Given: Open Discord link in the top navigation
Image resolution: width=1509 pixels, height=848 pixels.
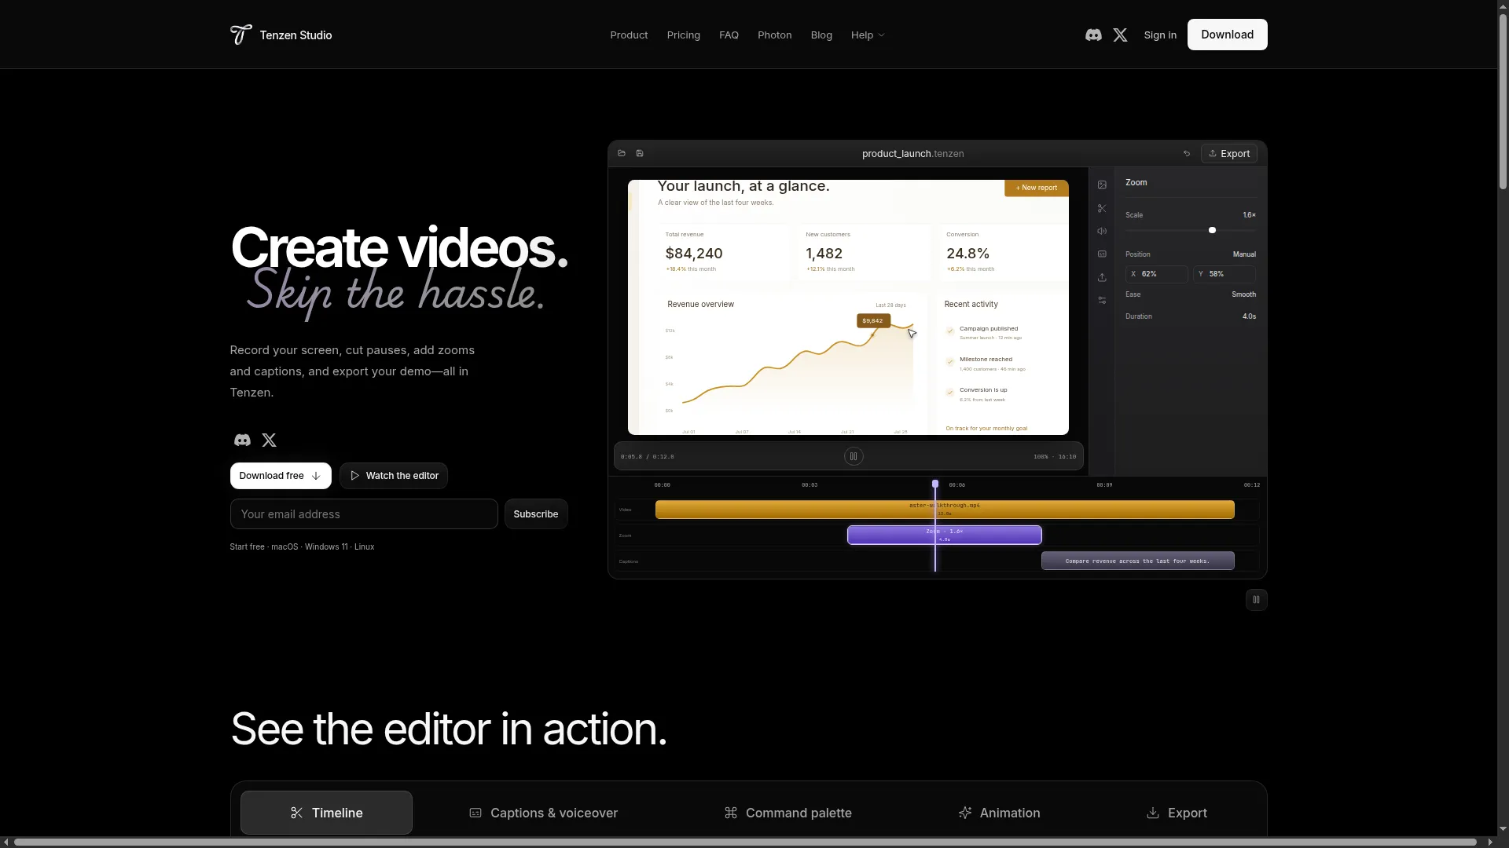Looking at the screenshot, I should point(1093,35).
